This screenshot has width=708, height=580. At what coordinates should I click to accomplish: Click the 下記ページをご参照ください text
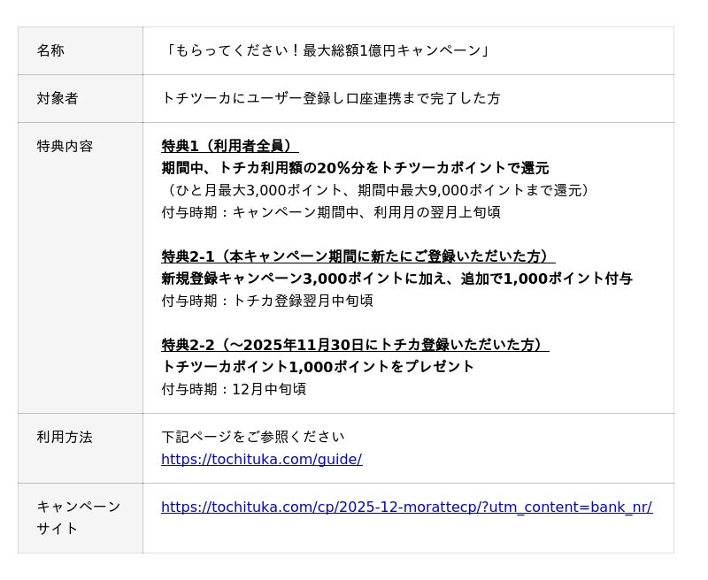click(x=252, y=437)
